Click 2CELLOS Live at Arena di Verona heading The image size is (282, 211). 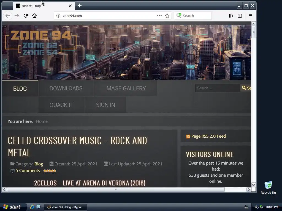click(90, 183)
